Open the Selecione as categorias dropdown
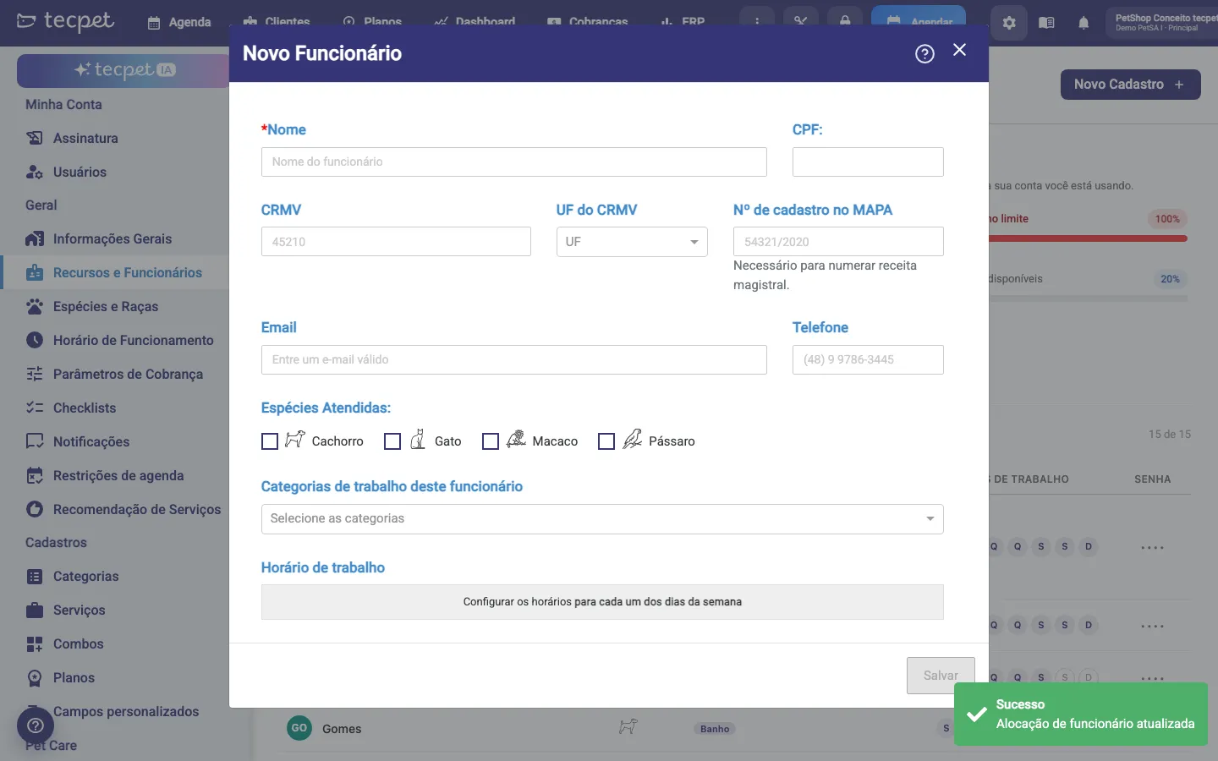 602,519
